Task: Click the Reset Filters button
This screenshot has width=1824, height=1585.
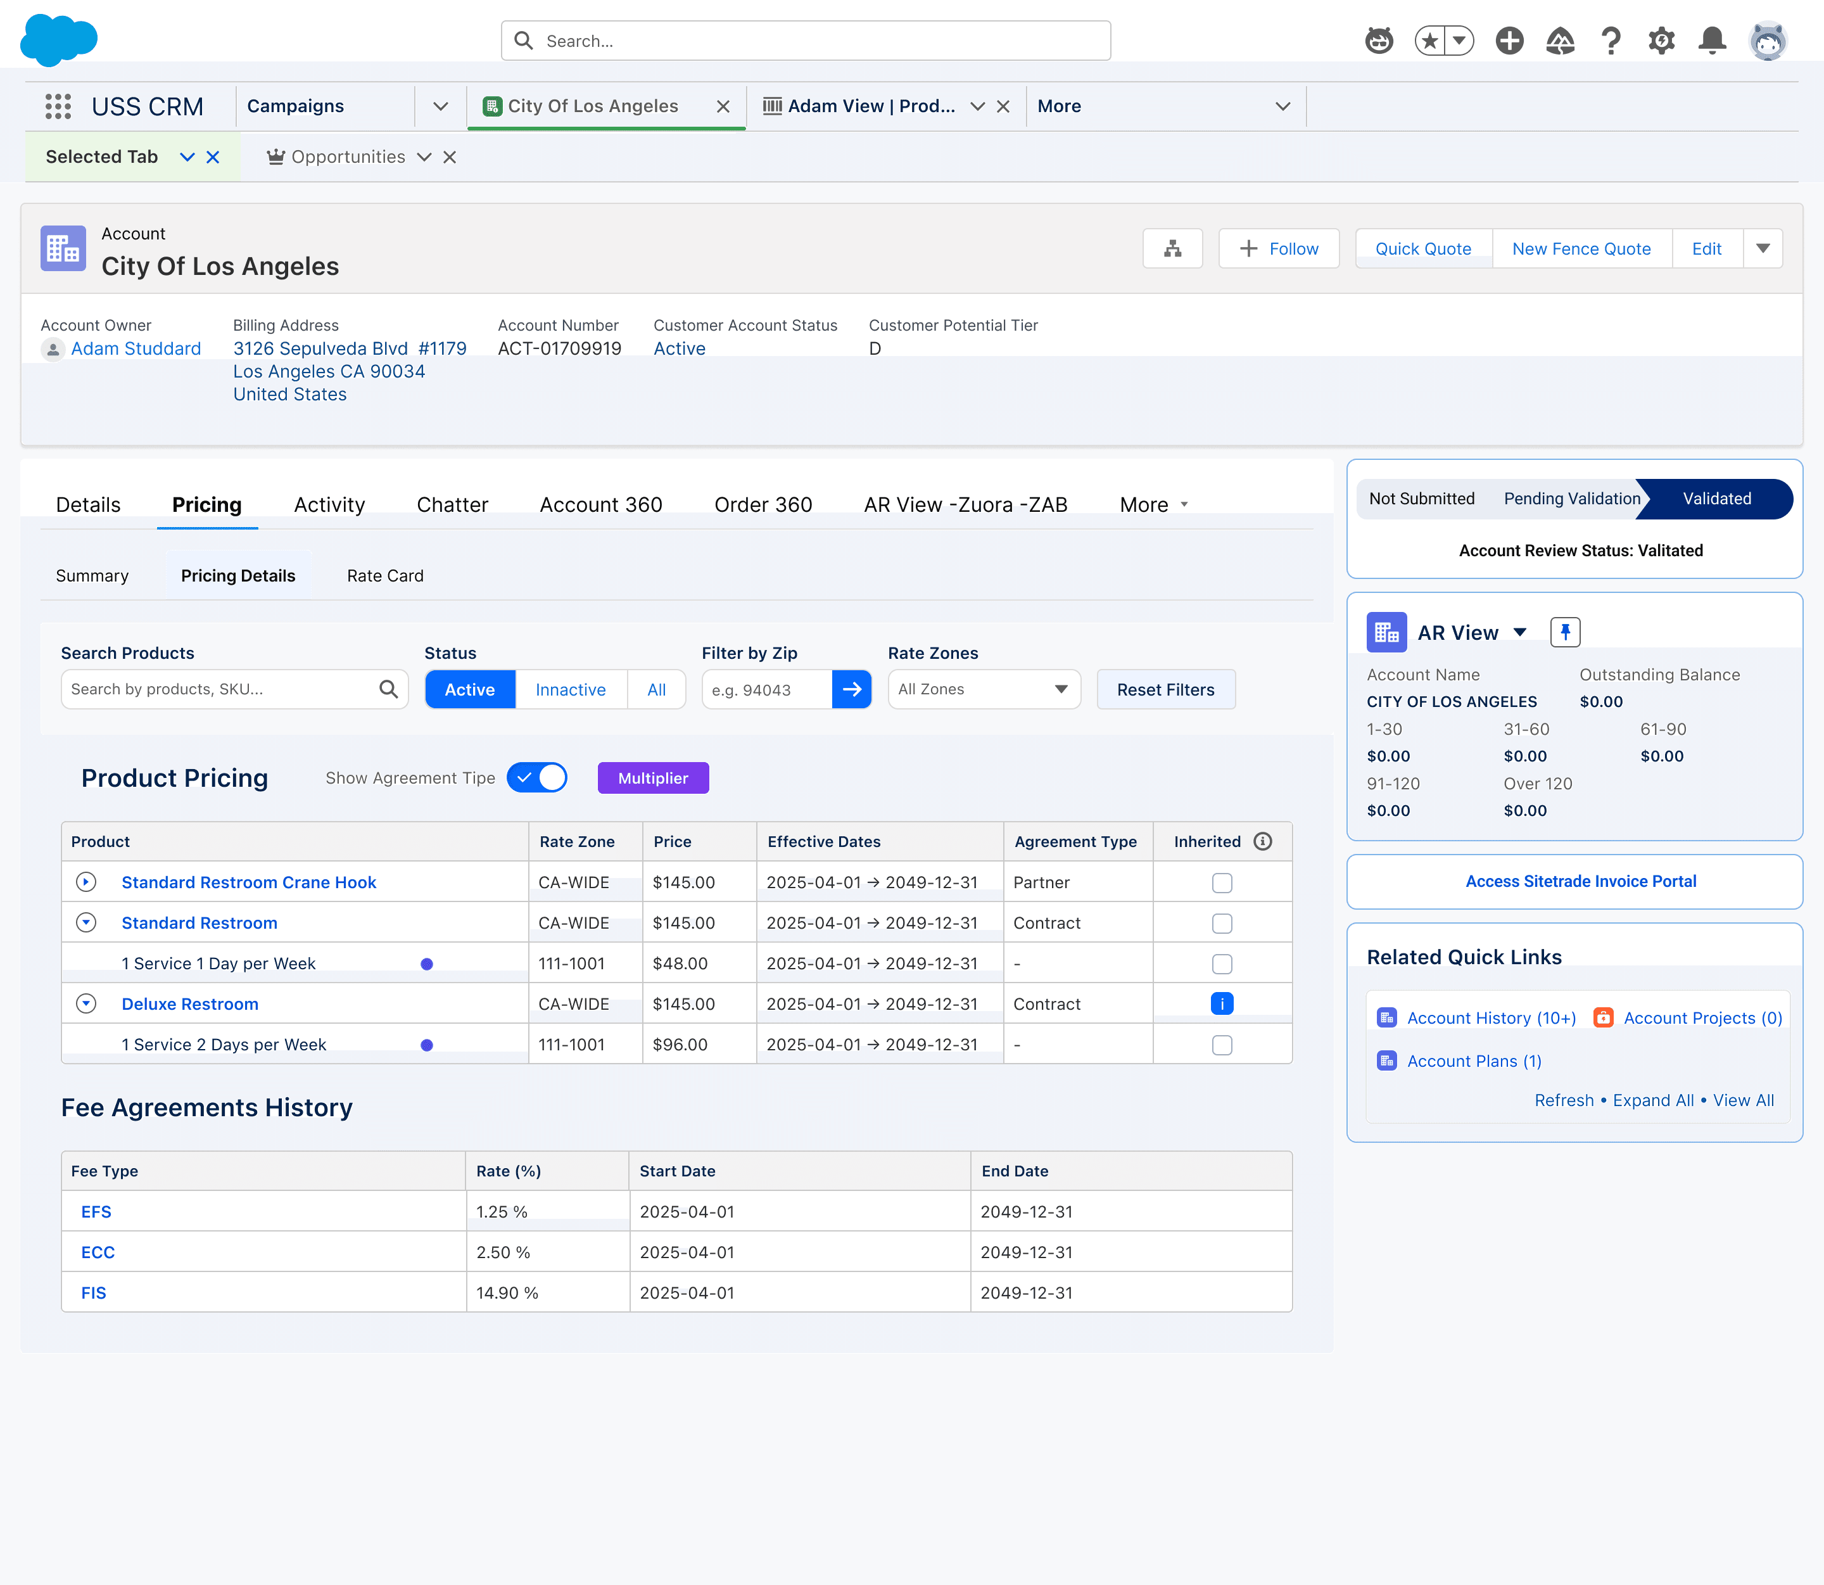Action: coord(1165,690)
